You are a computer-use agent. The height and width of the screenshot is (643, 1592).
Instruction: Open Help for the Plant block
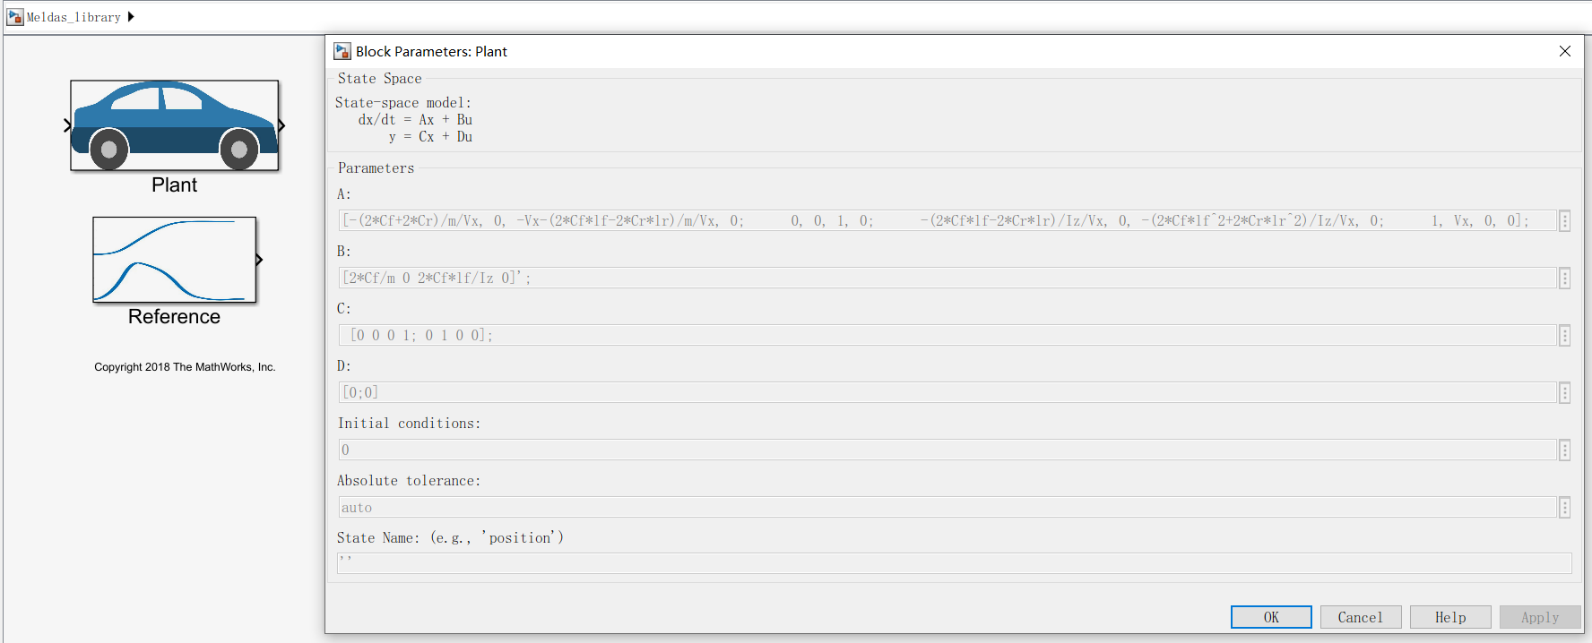pos(1450,617)
